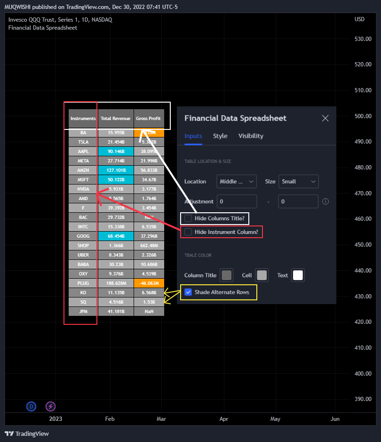Viewport: 381px width, 442px height.
Task: Click the 500.00 price axis label
Action: pyautogui.click(x=363, y=116)
